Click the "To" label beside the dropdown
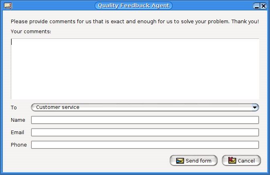 14,108
